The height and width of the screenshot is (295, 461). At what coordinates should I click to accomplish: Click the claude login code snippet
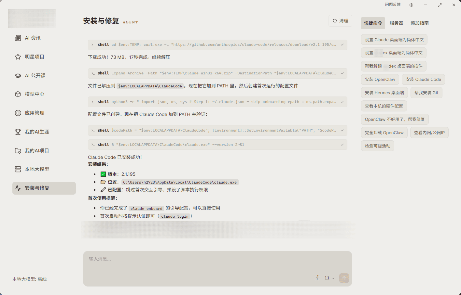coord(175,216)
